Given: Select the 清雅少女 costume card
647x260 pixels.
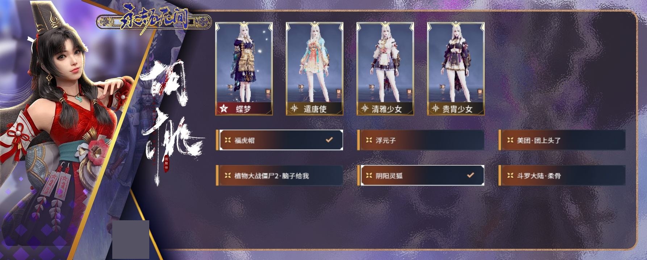Looking at the screenshot, I should [385, 69].
